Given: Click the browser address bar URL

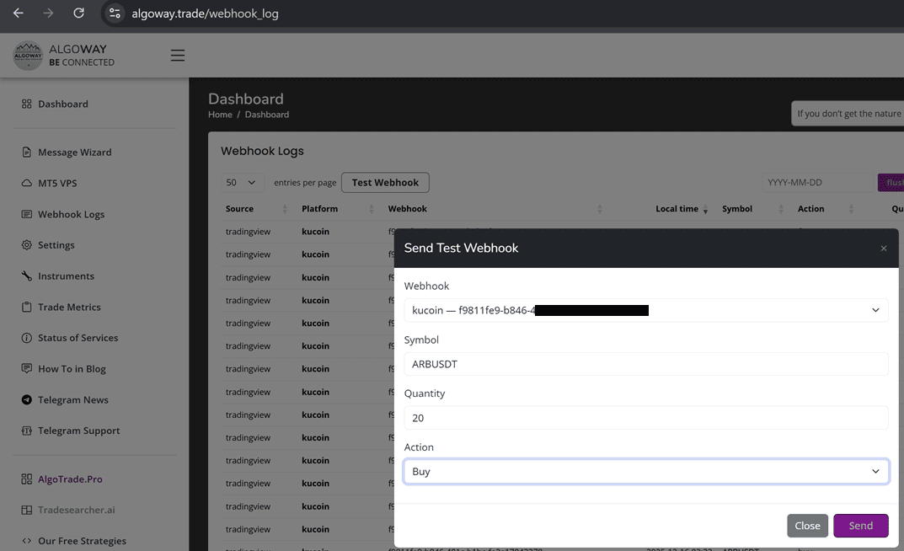Looking at the screenshot, I should tap(205, 13).
